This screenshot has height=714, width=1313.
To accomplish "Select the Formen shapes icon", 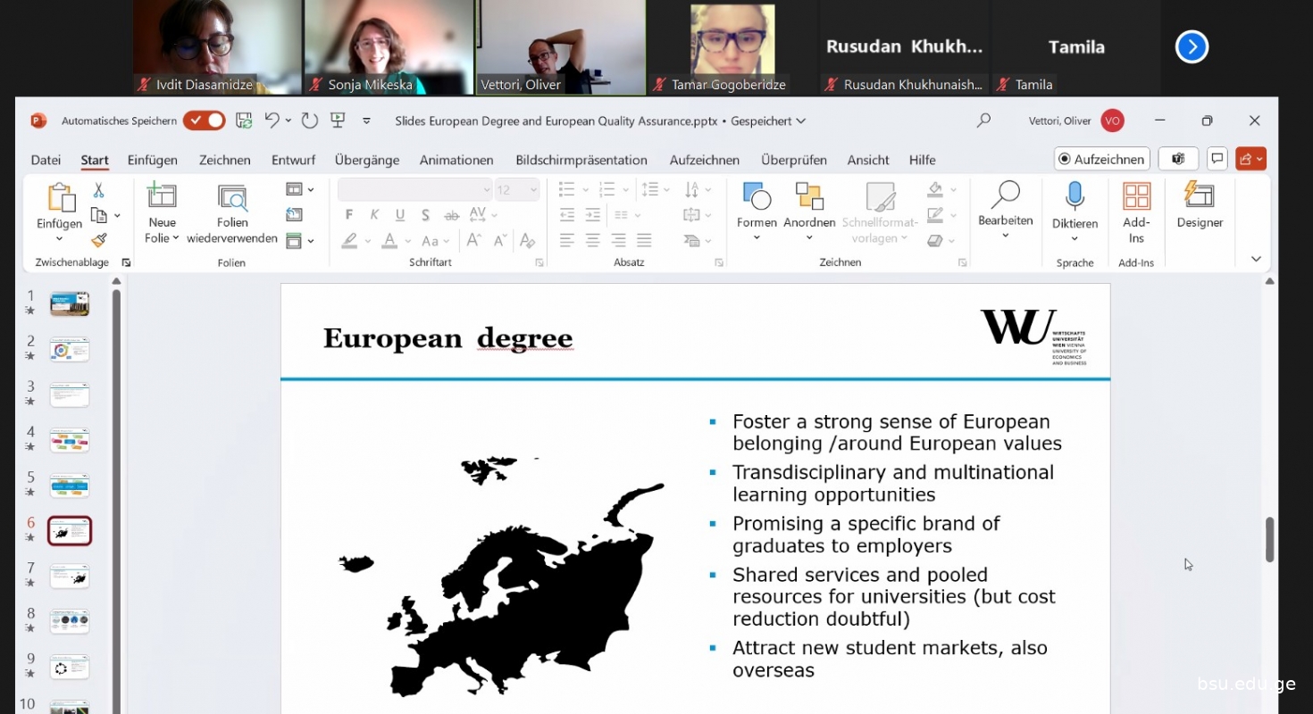I will [x=757, y=196].
